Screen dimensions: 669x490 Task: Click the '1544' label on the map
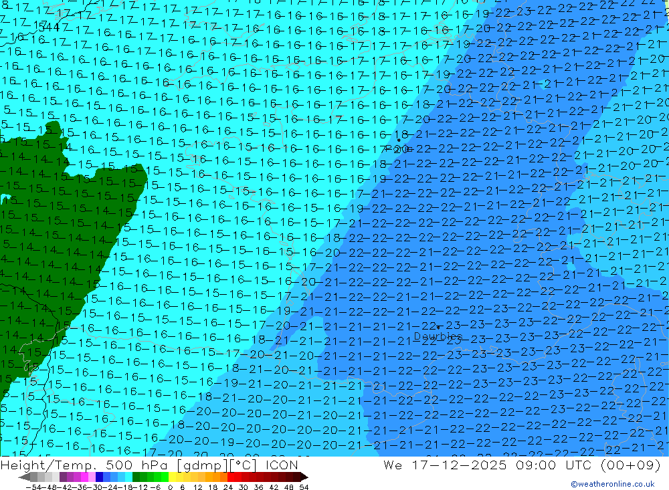point(47,27)
